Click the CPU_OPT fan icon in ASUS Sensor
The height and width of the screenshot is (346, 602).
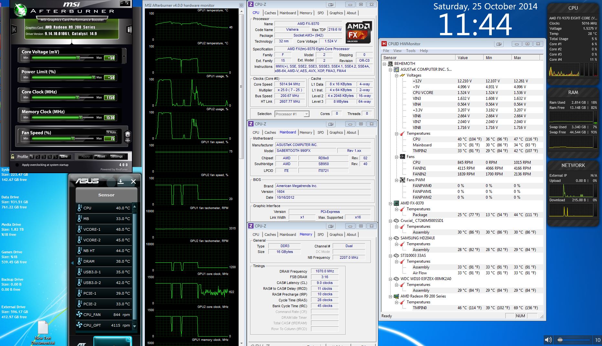tap(79, 325)
